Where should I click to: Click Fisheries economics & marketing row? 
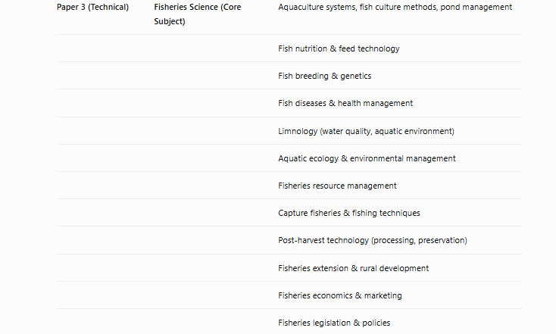coord(289,295)
